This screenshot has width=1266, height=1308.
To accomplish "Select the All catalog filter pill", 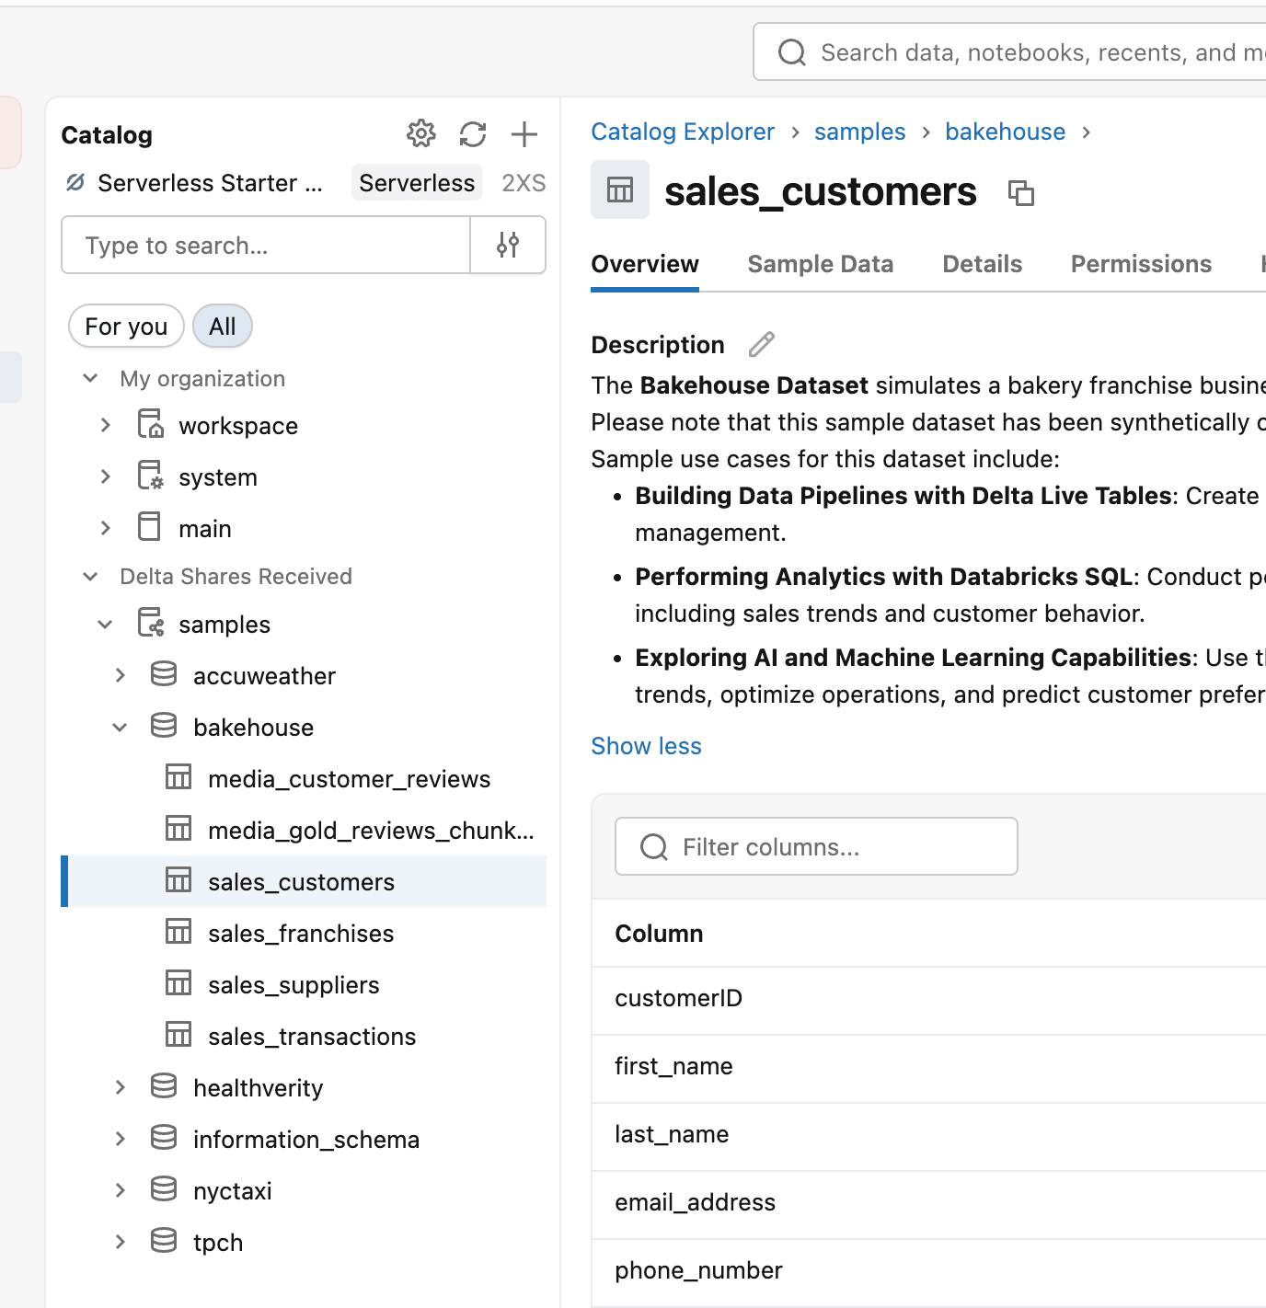I will pyautogui.click(x=222, y=327).
